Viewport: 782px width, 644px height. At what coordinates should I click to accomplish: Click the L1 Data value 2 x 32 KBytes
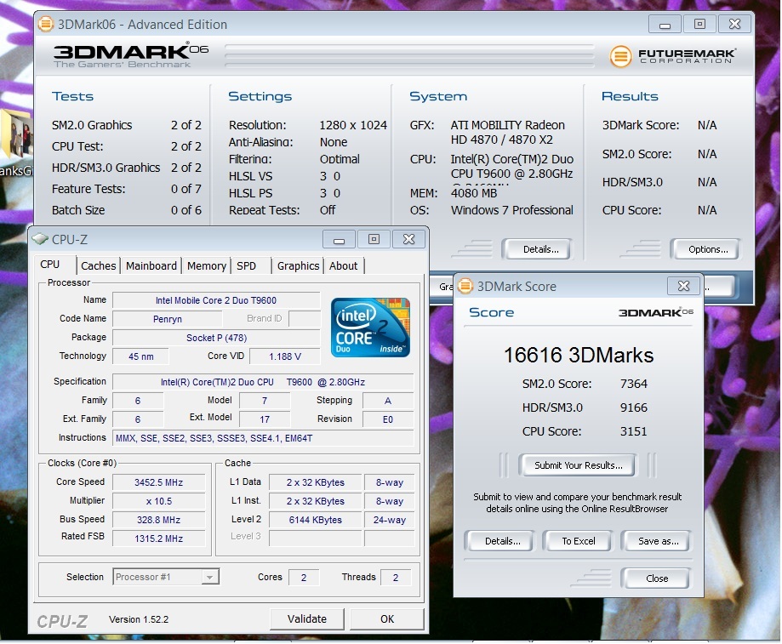pos(315,482)
